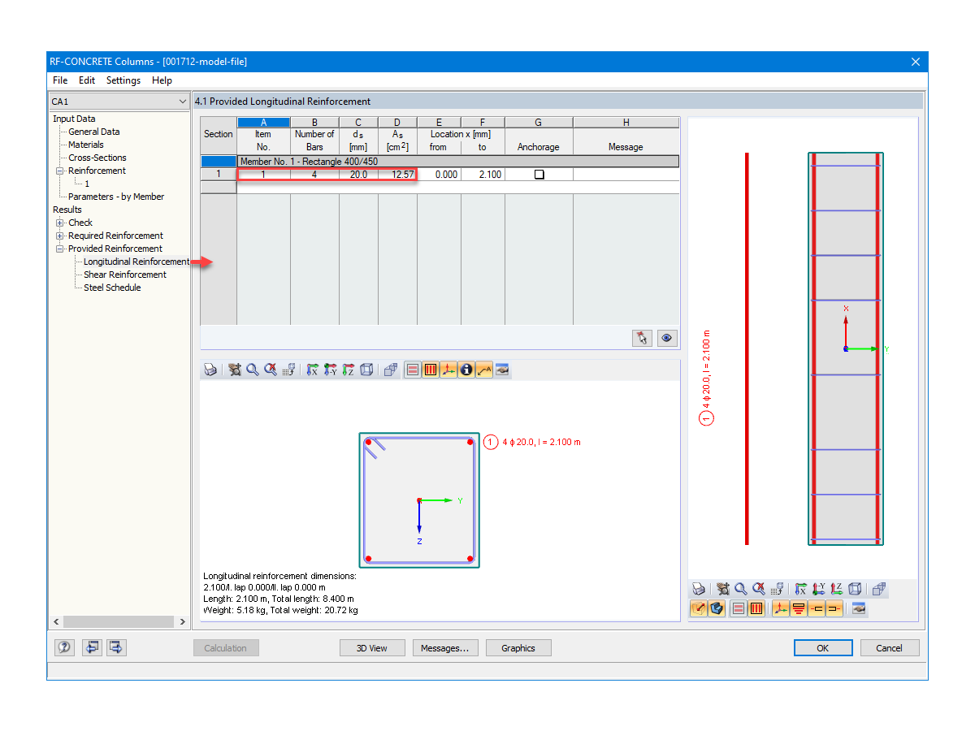
Task: Expand the Required Reinforcement node
Action: [59, 236]
